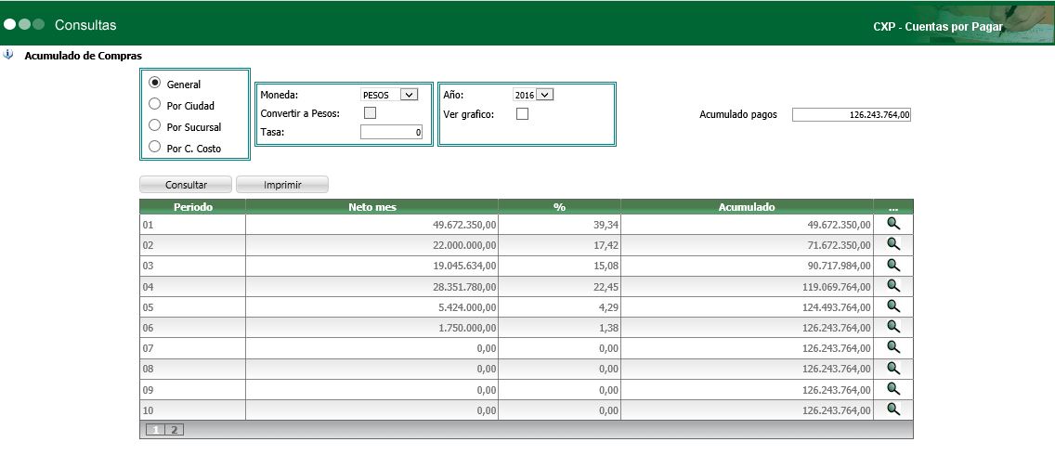The image size is (1055, 468).
Task: Open detail magnifier for period 10
Action: 892,409
